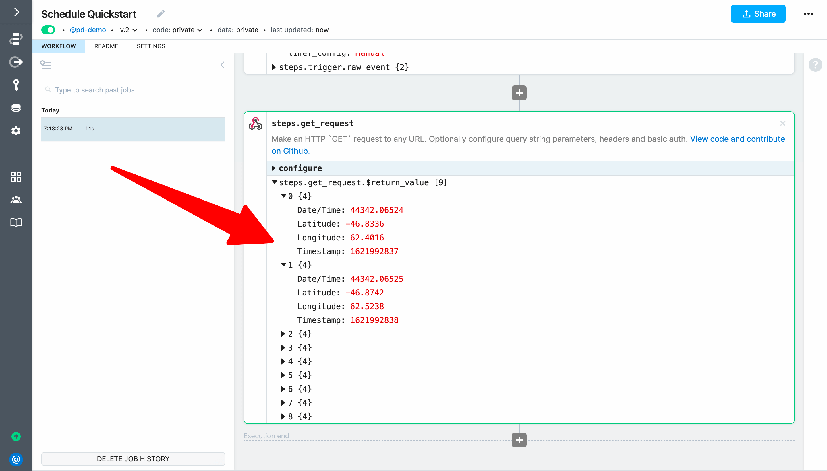The image size is (827, 471).
Task: Click the help question mark icon
Action: pyautogui.click(x=815, y=65)
